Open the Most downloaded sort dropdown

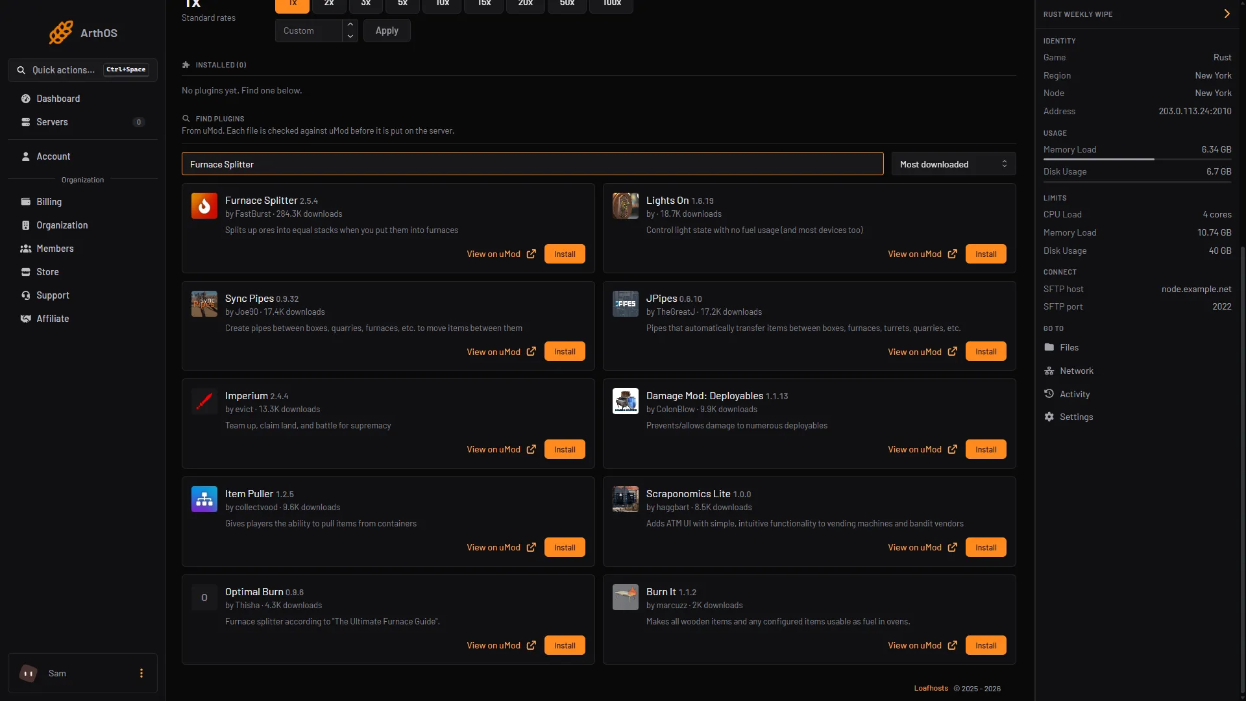pyautogui.click(x=953, y=164)
